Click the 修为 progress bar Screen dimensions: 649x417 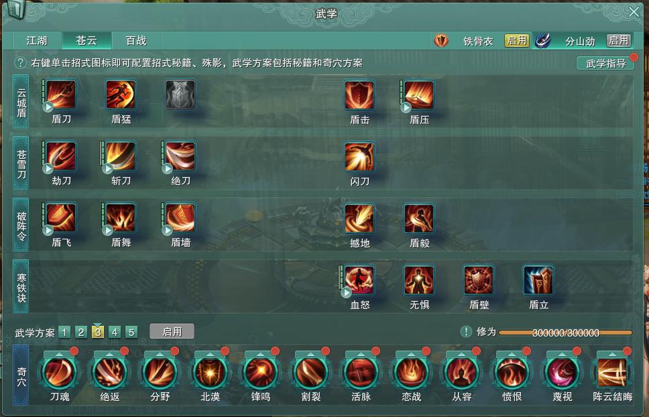pos(565,333)
